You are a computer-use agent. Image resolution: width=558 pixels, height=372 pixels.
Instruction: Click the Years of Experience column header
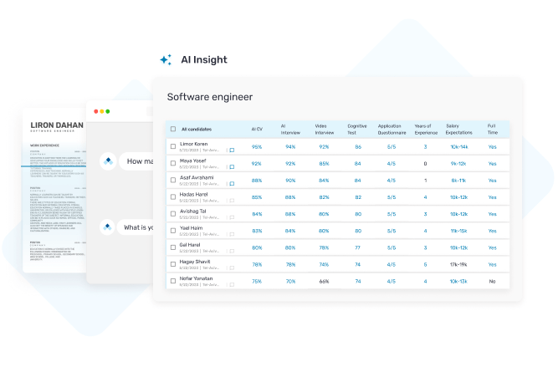[x=426, y=130]
